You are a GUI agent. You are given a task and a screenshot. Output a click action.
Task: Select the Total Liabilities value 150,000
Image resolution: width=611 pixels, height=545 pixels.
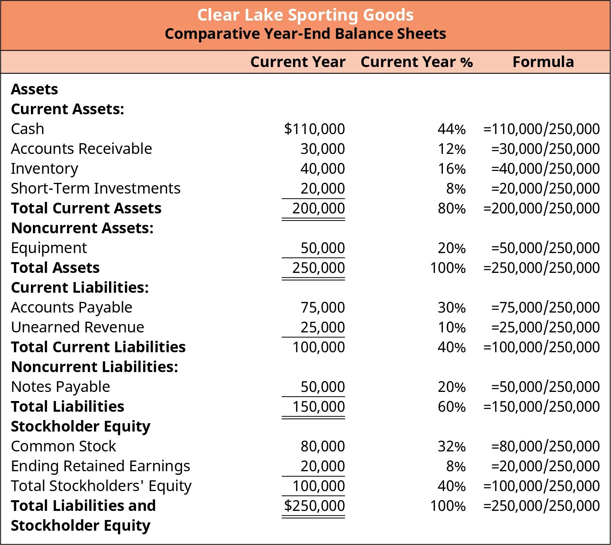coord(318,407)
